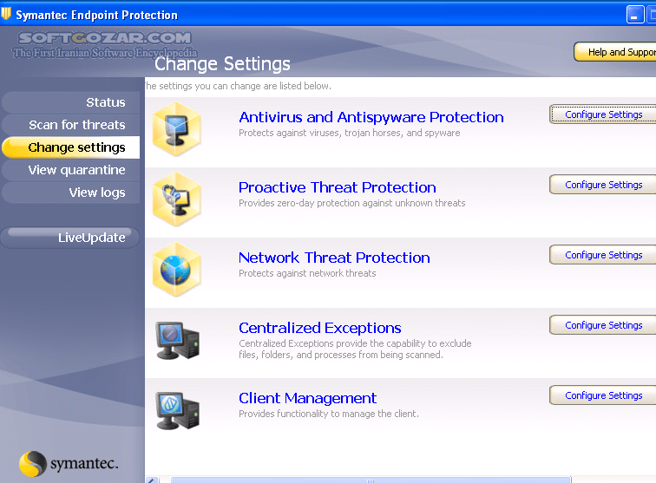Viewport: 656px width, 483px height.
Task: Click the Network Threat Protection globe icon
Action: coord(176,270)
